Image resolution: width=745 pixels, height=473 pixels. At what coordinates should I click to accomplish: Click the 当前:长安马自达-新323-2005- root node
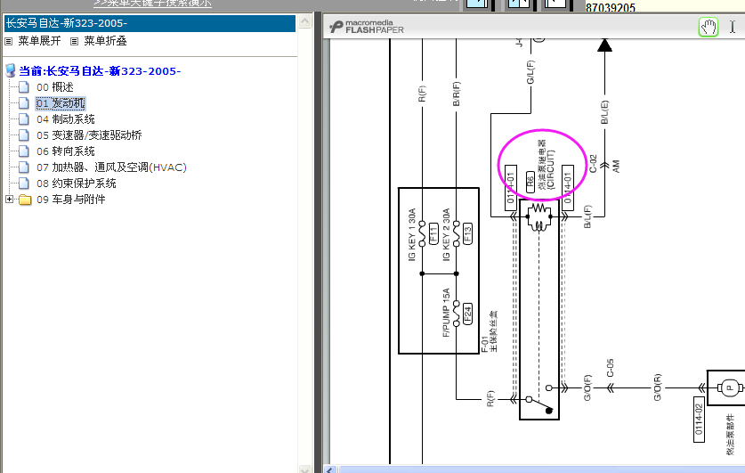100,71
